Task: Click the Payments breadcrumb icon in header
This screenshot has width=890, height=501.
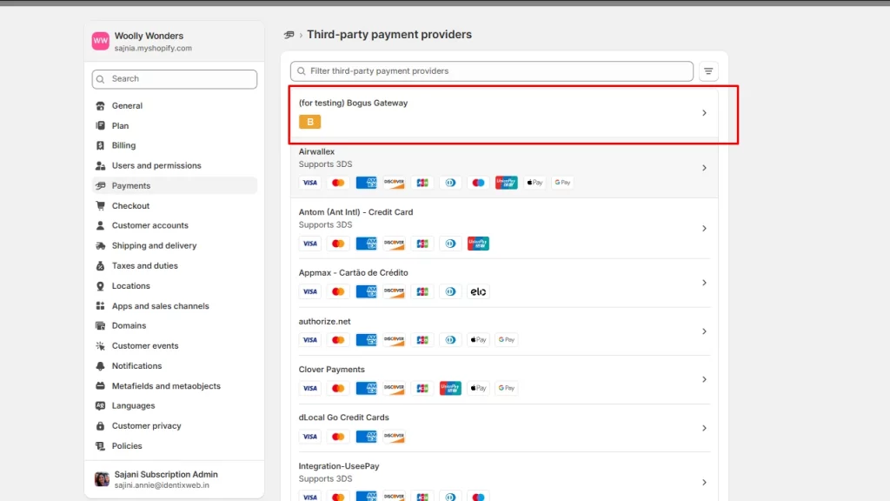Action: pyautogui.click(x=289, y=35)
